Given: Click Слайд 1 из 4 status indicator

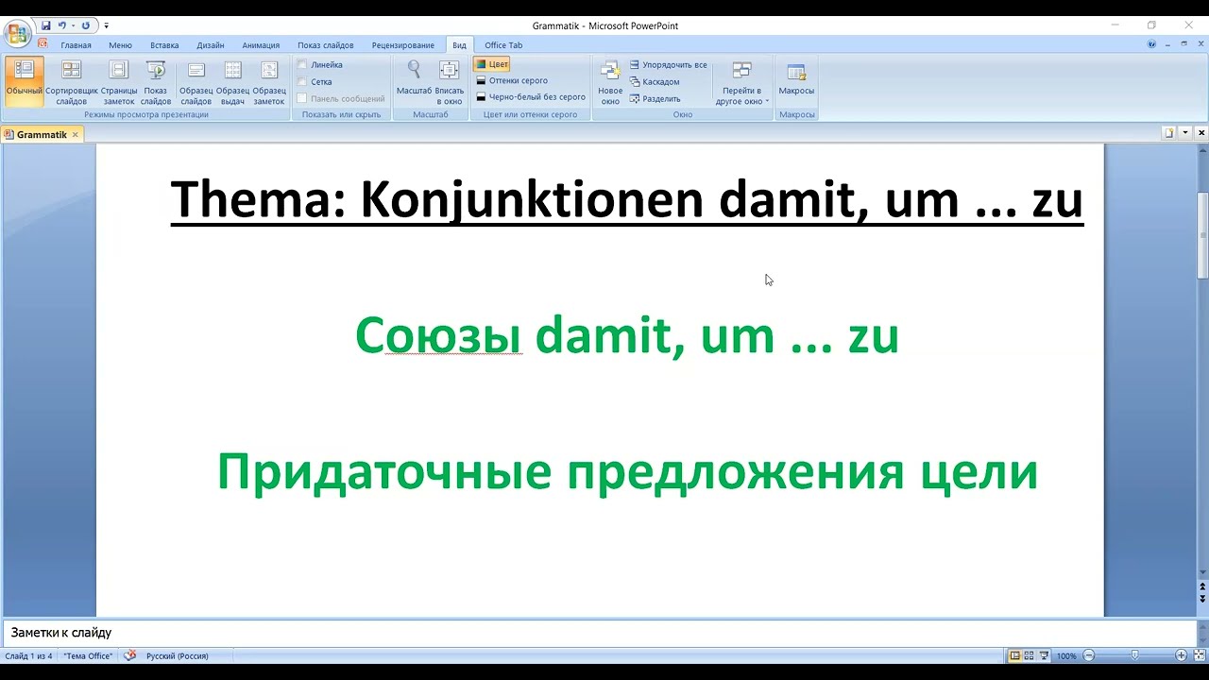Looking at the screenshot, I should click(28, 655).
